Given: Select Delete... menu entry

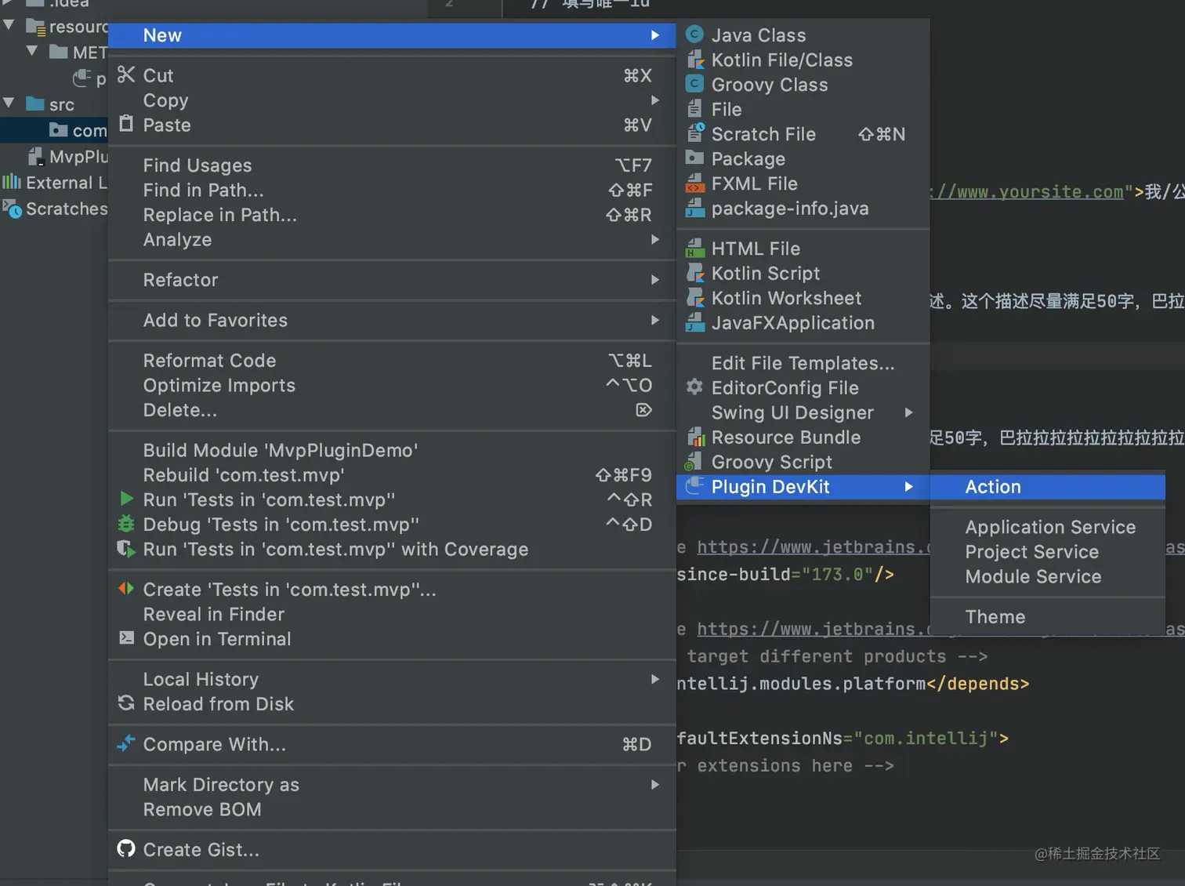Looking at the screenshot, I should pyautogui.click(x=392, y=410).
